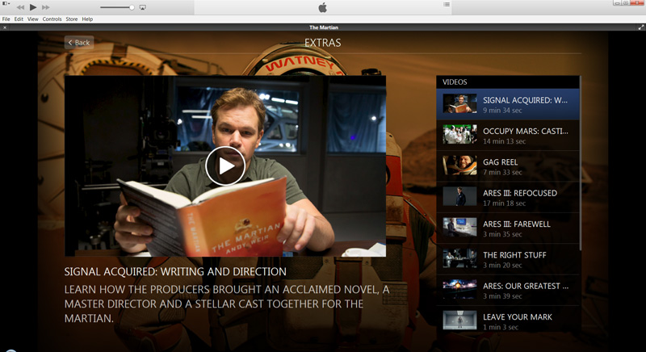
Task: Click the '9 min 34 sec' duration
Action: tap(502, 111)
